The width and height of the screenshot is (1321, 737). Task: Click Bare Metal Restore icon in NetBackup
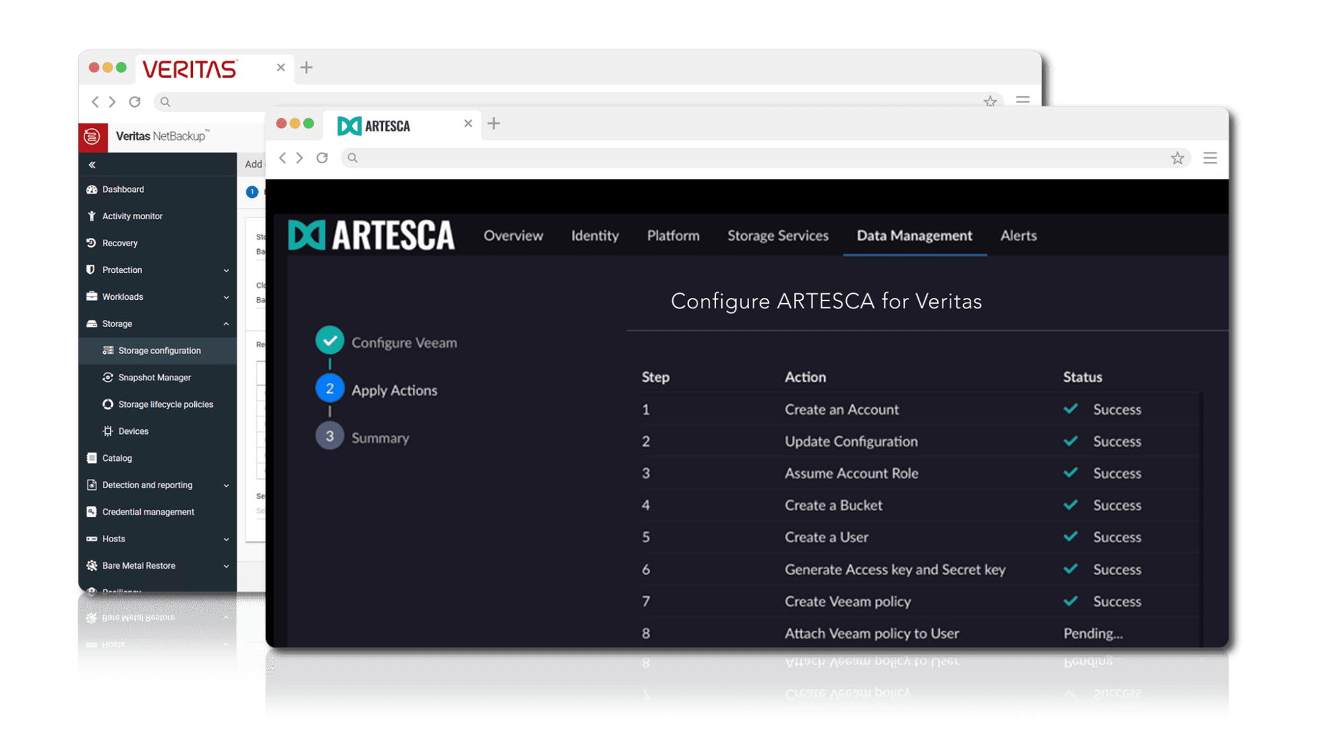[x=91, y=566]
